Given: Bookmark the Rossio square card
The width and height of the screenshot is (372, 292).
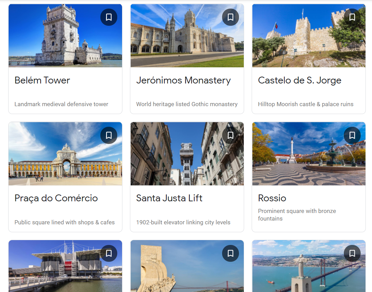Looking at the screenshot, I should tap(352, 135).
